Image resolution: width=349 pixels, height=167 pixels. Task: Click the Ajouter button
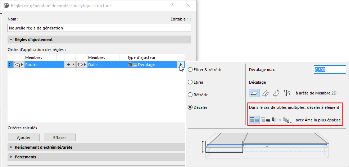[x=24, y=138]
